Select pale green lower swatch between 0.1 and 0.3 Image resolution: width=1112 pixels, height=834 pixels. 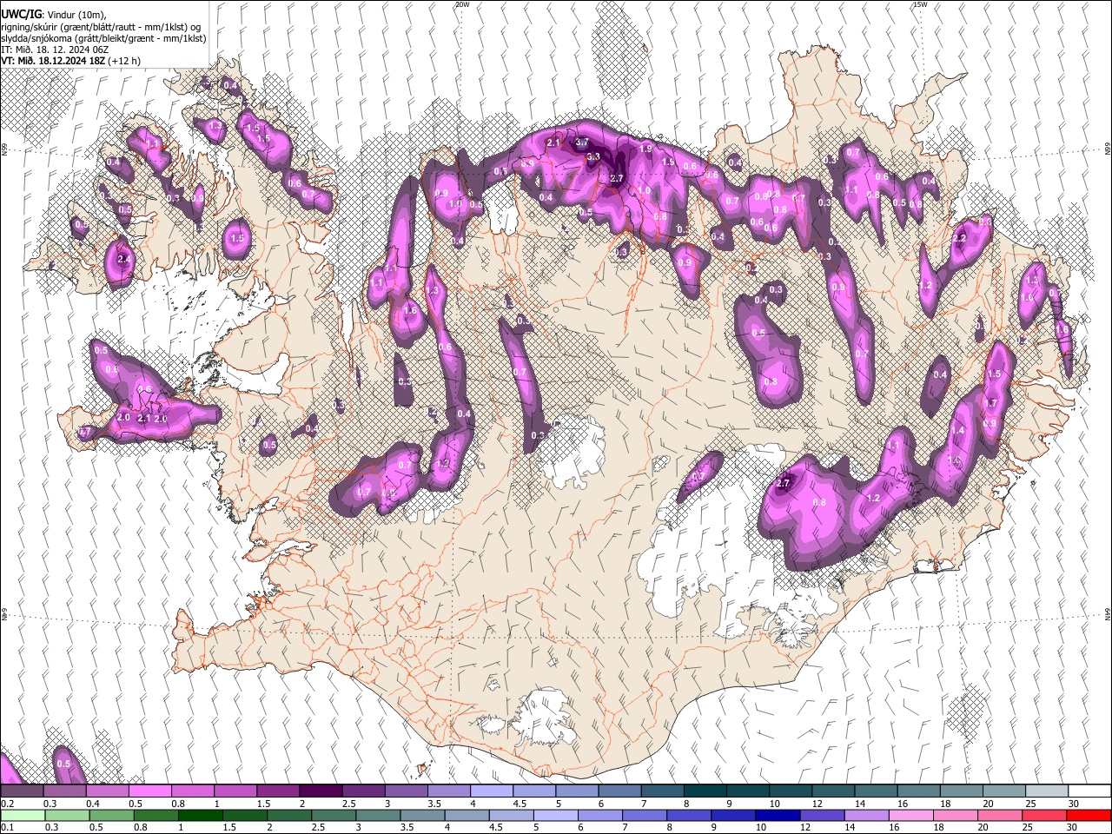click(23, 815)
